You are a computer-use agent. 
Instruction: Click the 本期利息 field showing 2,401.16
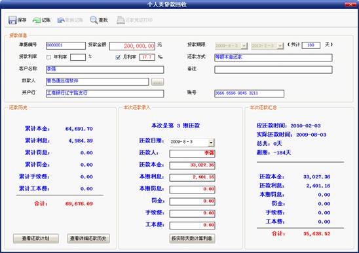coord(192,177)
